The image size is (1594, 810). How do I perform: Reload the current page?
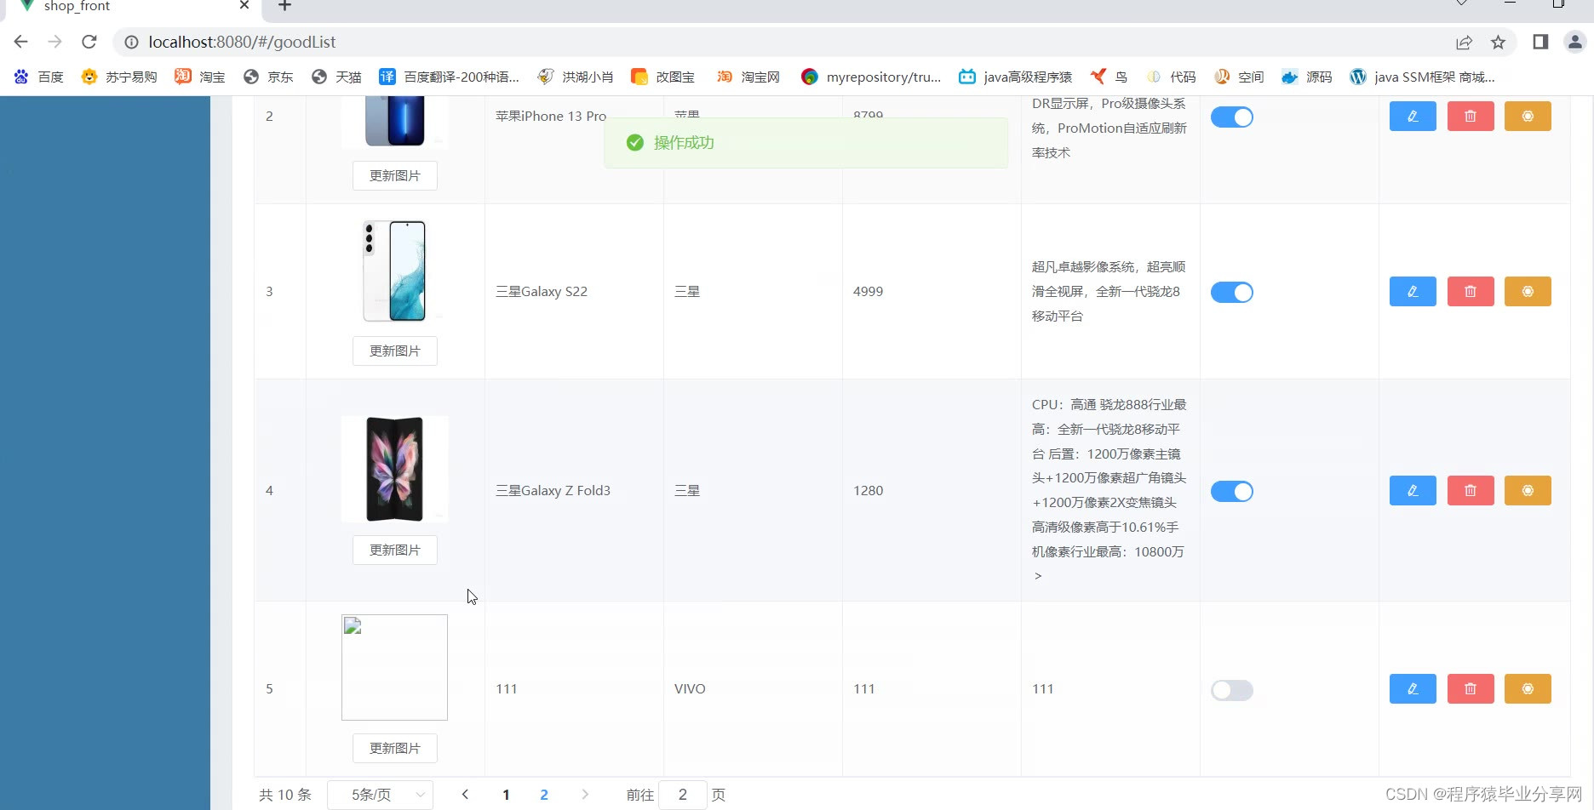89,42
